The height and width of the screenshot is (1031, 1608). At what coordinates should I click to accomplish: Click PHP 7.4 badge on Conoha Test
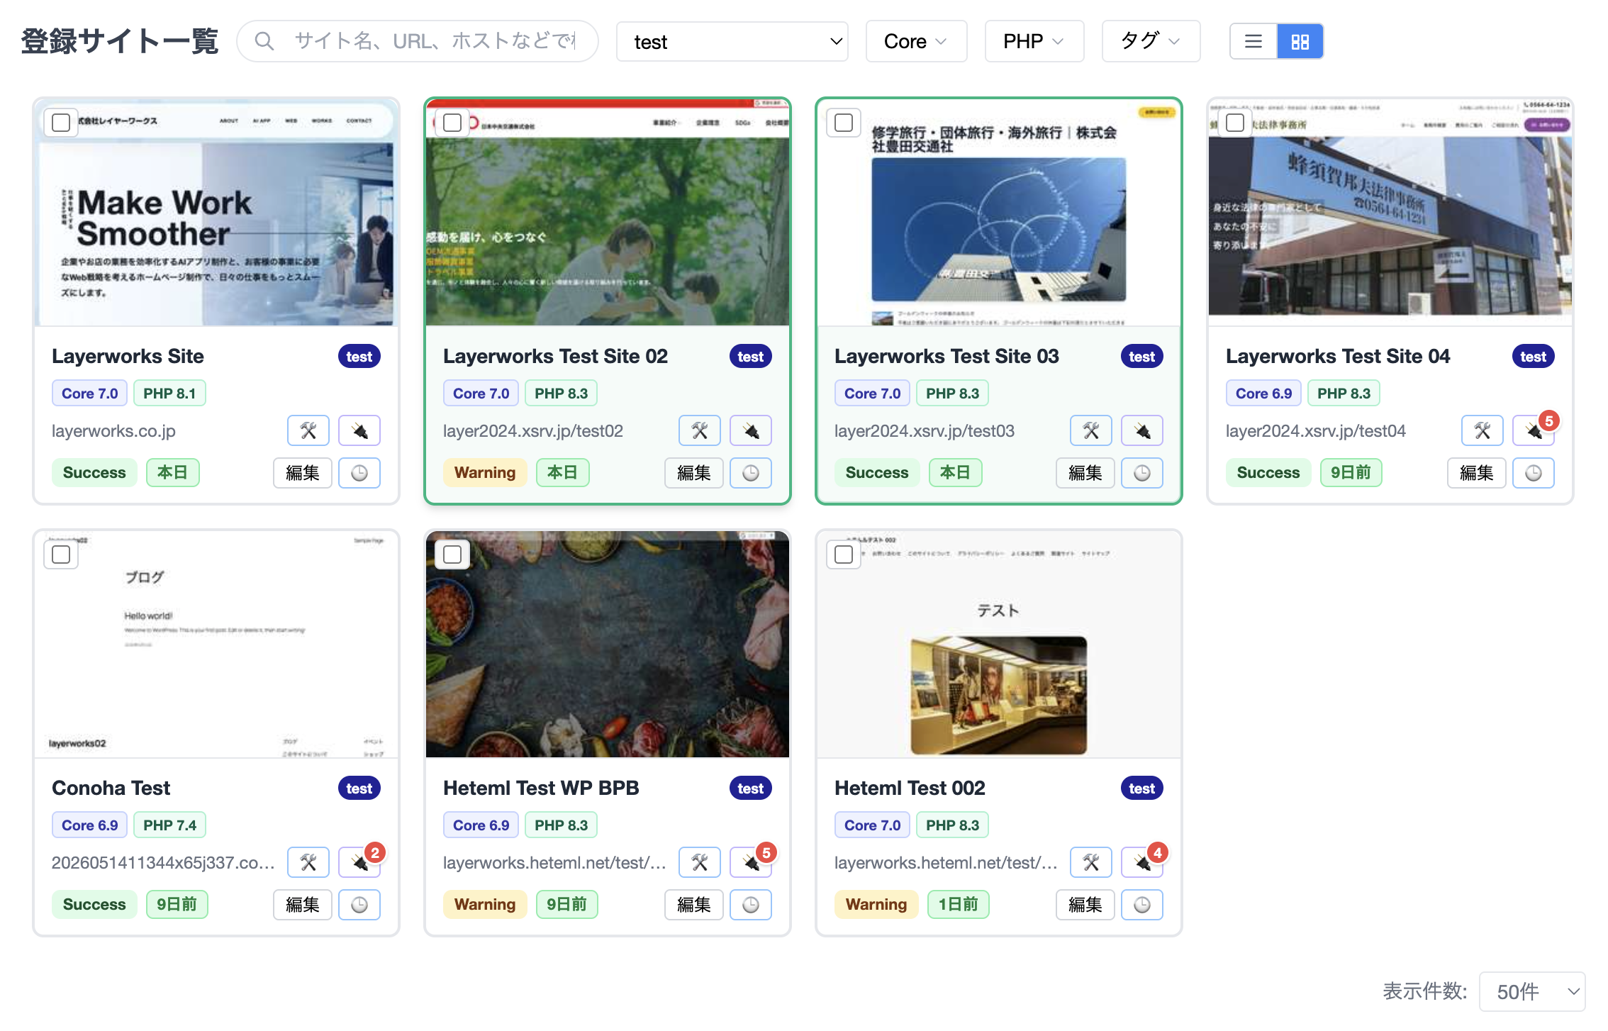point(170,825)
